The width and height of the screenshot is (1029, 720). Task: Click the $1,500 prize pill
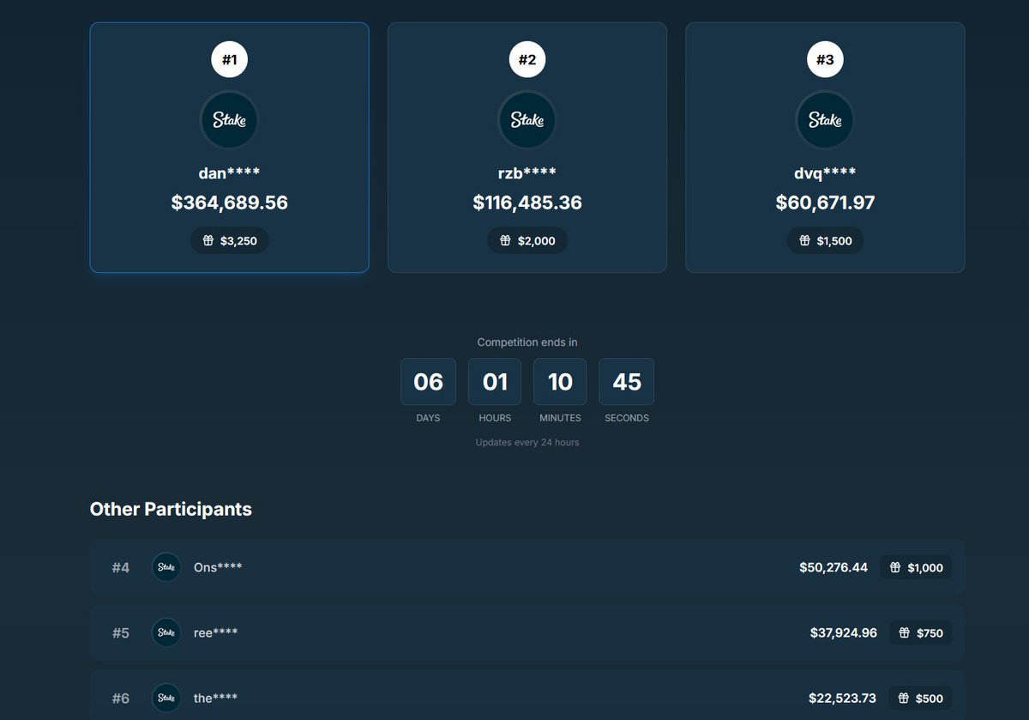(x=825, y=241)
